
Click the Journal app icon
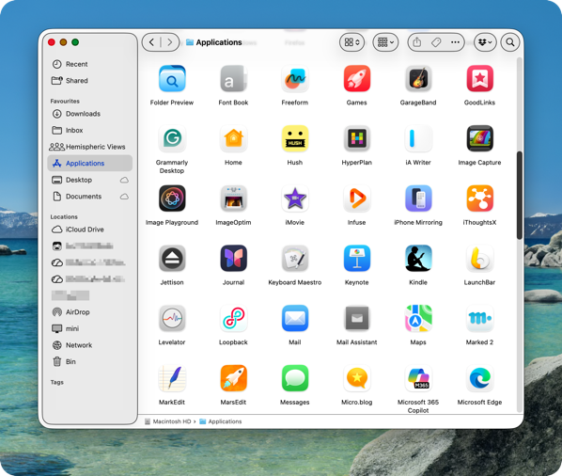233,259
